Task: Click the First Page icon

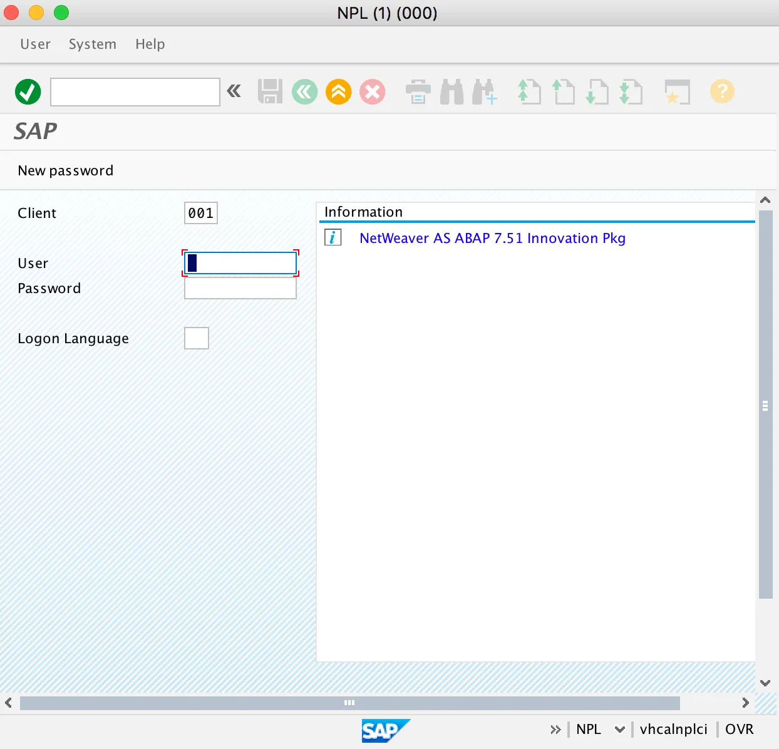Action: tap(529, 92)
